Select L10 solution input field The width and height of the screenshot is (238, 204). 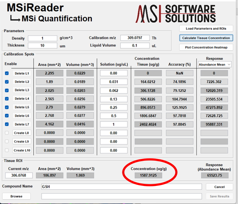pyautogui.click(x=114, y=151)
